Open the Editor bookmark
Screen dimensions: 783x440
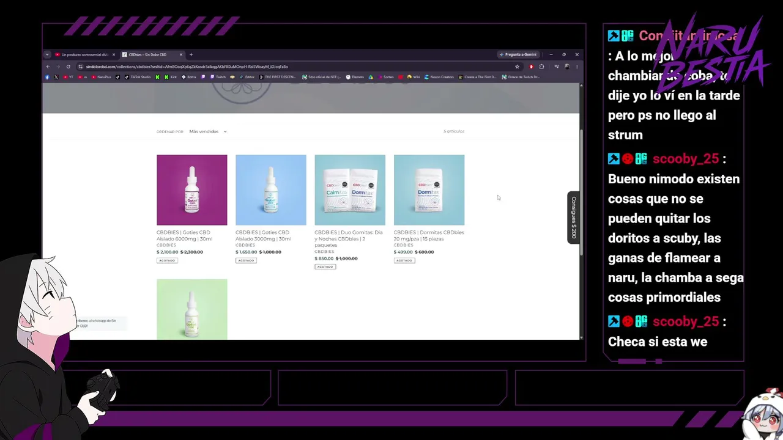tap(247, 77)
